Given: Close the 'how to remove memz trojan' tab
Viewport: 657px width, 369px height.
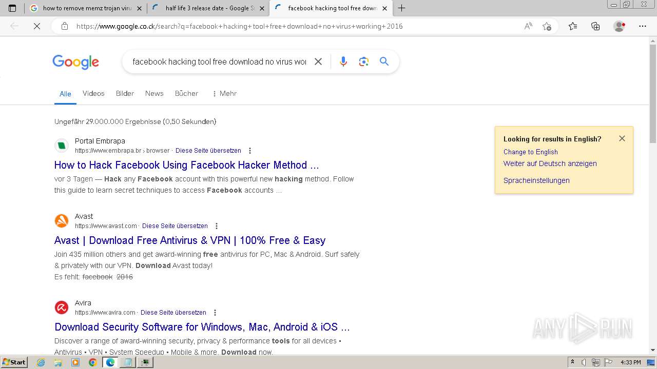Looking at the screenshot, I should (x=139, y=8).
